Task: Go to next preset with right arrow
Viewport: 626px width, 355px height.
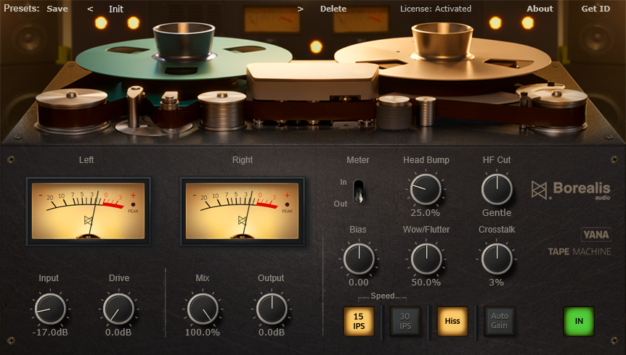Action: (x=301, y=9)
